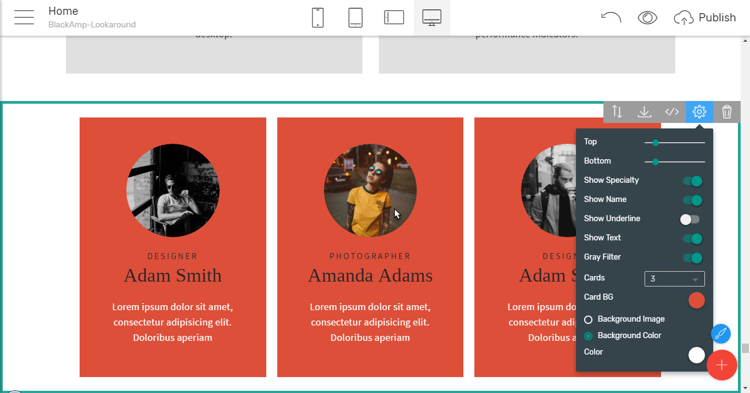750x393 pixels.
Task: Open the Card BG color swatch
Action: 696,300
